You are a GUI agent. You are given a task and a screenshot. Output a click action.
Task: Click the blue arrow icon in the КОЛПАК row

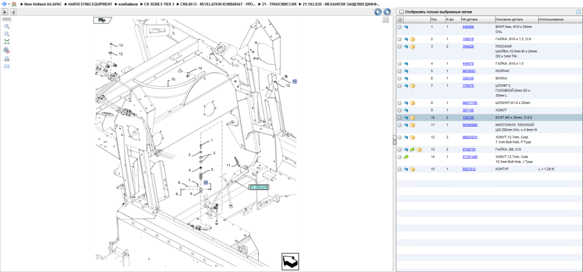pos(406,71)
